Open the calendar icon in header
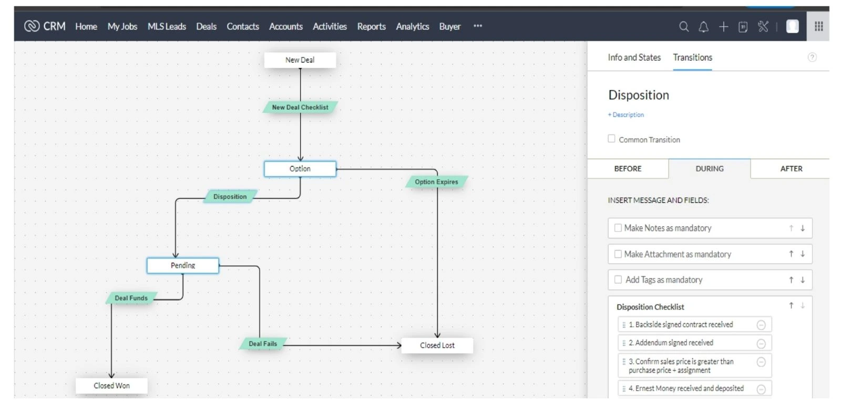 (743, 27)
